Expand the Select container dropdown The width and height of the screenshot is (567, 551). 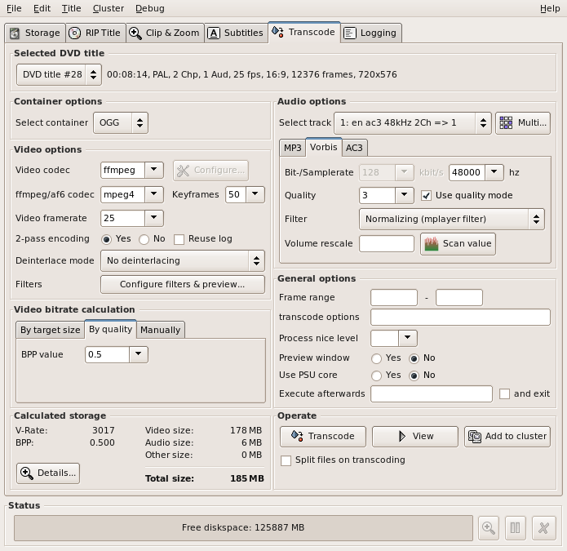coord(121,122)
